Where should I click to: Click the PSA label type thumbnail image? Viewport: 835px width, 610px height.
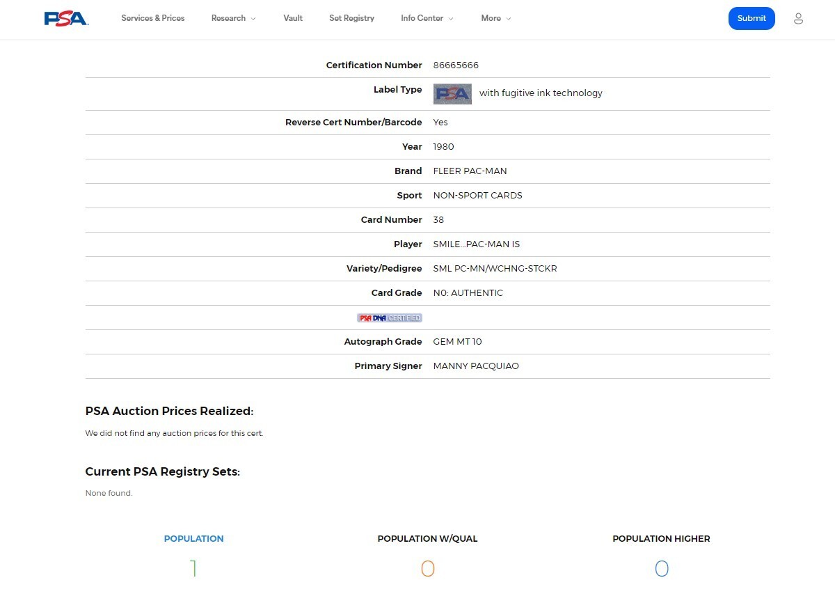click(452, 94)
